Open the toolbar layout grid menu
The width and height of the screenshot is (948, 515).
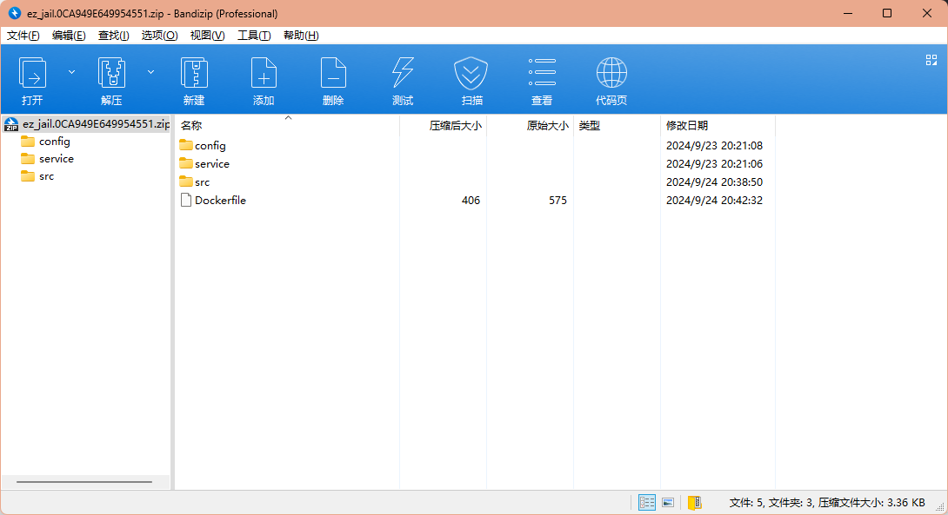(931, 60)
